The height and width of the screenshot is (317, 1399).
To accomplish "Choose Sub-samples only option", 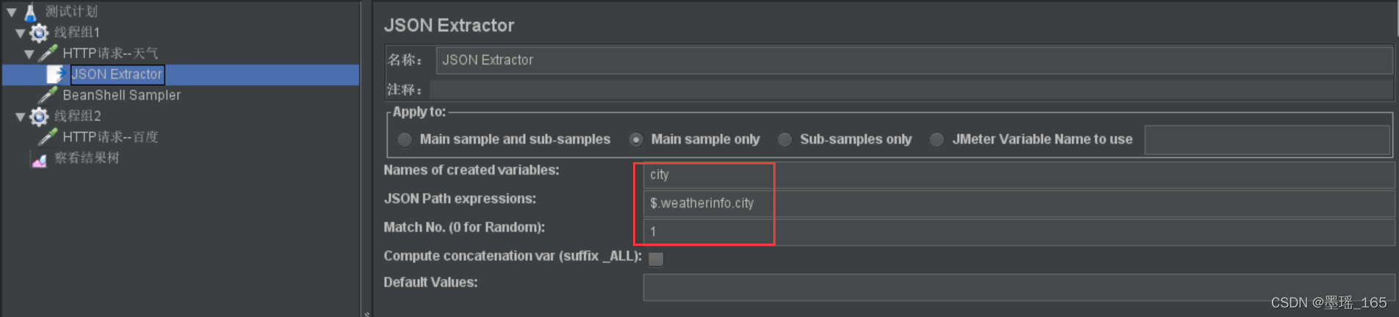I will (785, 139).
